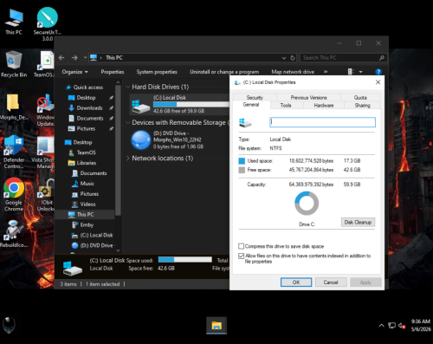Open the Defender Control shortcut
The image size is (433, 344).
[x=14, y=153]
